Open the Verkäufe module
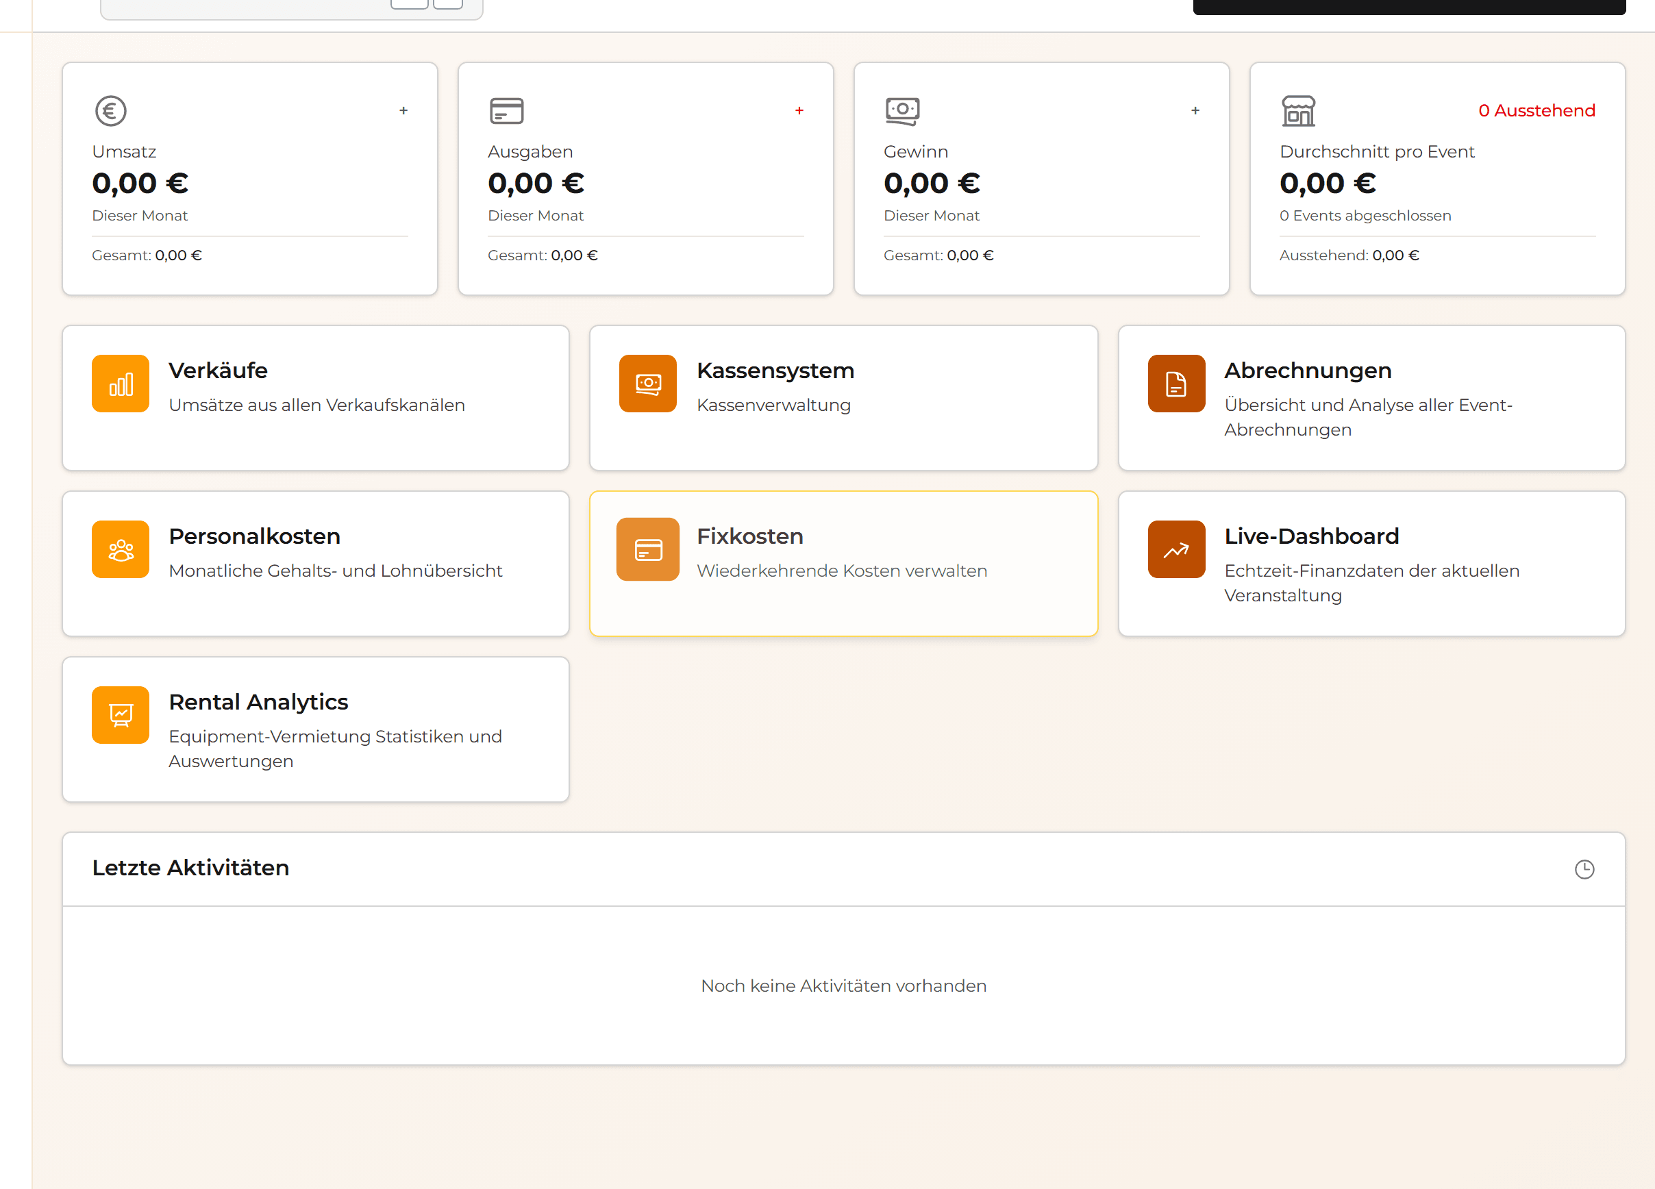1655x1189 pixels. coord(219,371)
